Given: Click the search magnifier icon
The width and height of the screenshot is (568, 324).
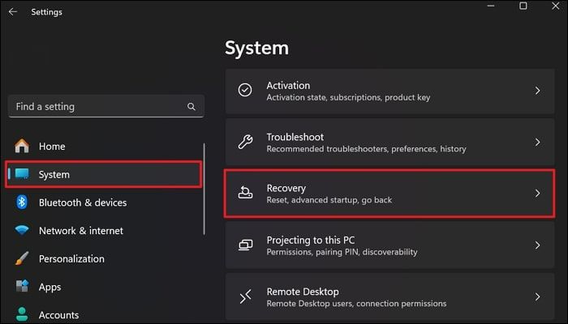Looking at the screenshot, I should (191, 106).
